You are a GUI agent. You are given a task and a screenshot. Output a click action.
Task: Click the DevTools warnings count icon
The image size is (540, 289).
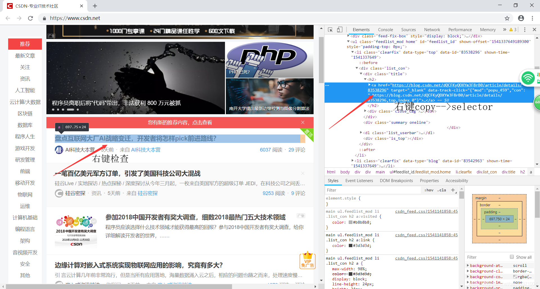(513, 29)
